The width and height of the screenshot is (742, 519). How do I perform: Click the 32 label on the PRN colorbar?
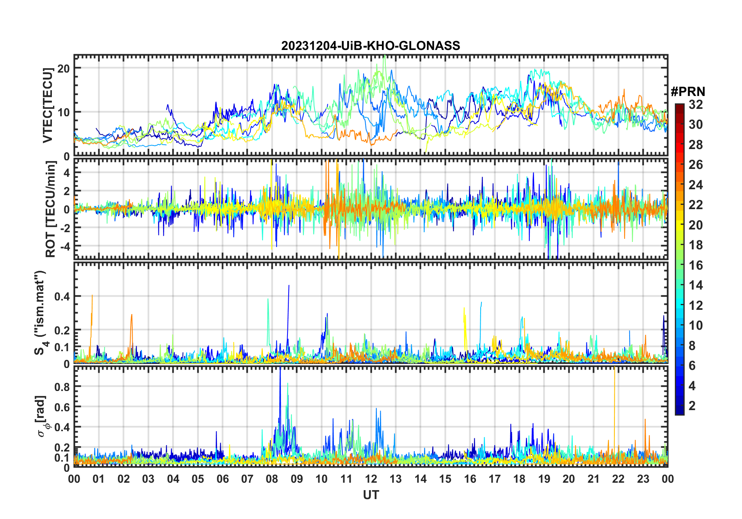click(x=696, y=105)
